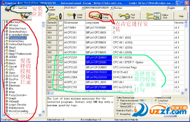Check the box for A1CFC561 row
190x122 pixels.
tap(60, 42)
